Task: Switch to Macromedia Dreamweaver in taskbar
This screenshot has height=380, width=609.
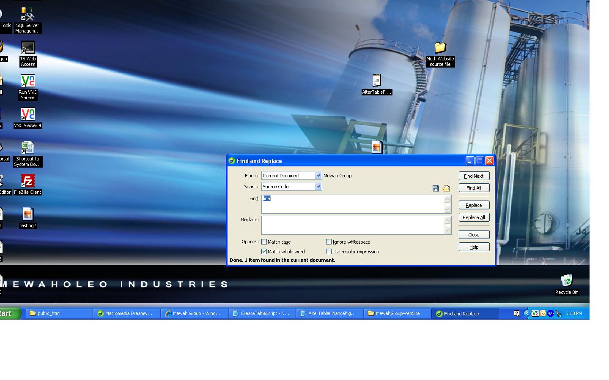Action: (127, 313)
